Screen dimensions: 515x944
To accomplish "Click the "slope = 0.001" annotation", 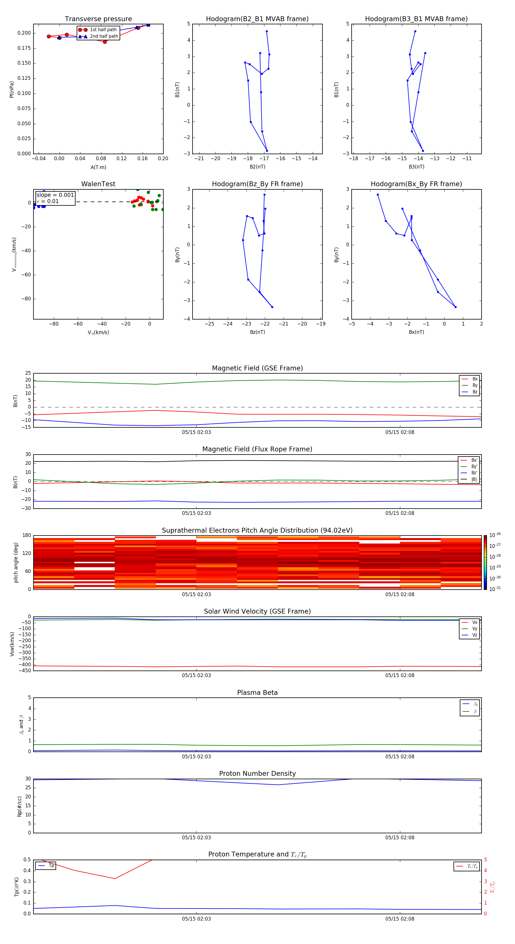I will pyautogui.click(x=55, y=195).
